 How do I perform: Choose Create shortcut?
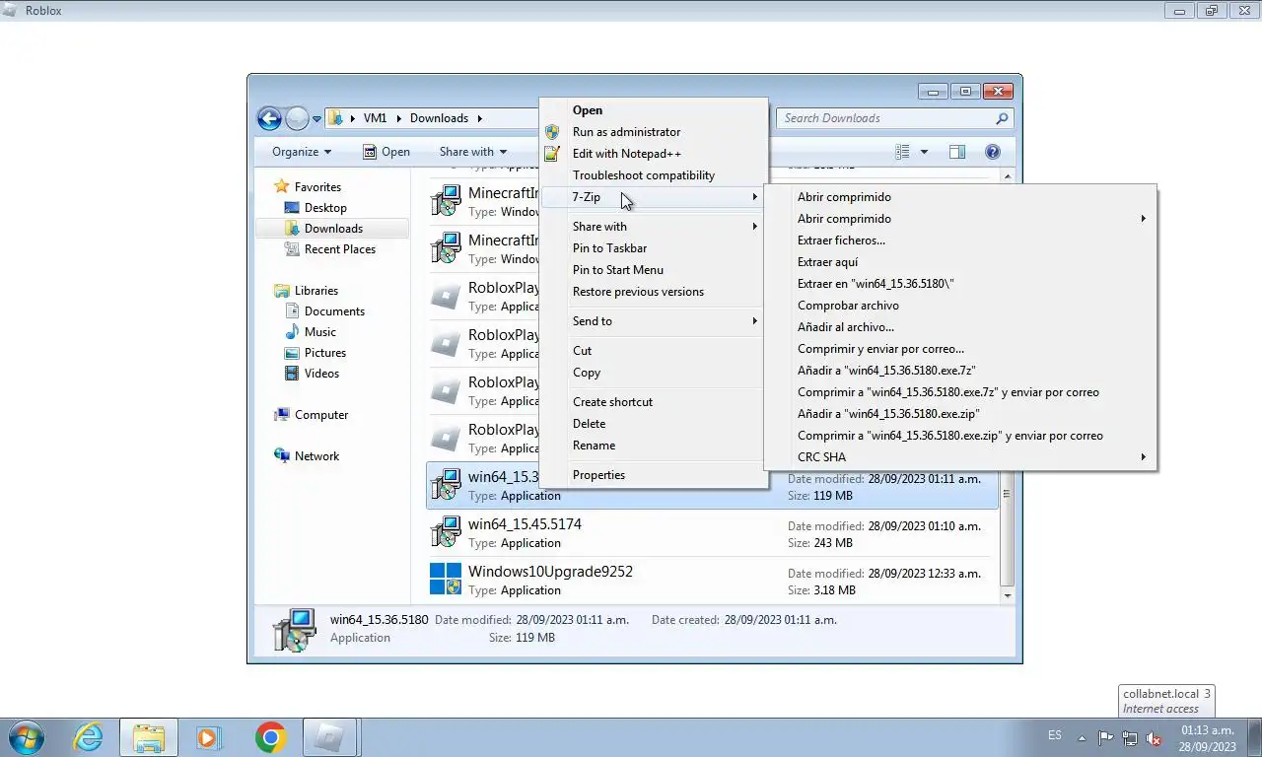pos(653,402)
